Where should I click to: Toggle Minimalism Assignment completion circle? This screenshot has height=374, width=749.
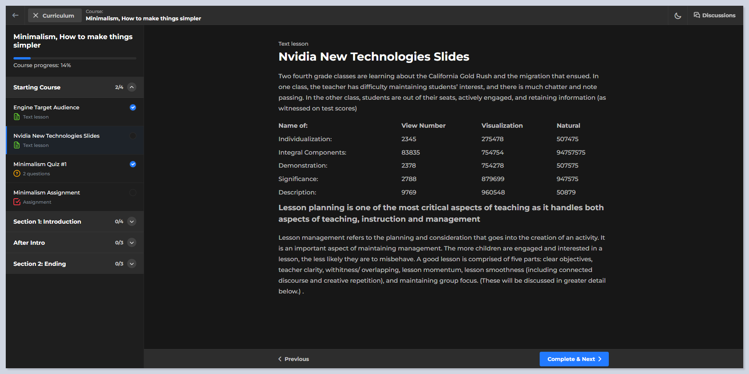click(x=133, y=193)
